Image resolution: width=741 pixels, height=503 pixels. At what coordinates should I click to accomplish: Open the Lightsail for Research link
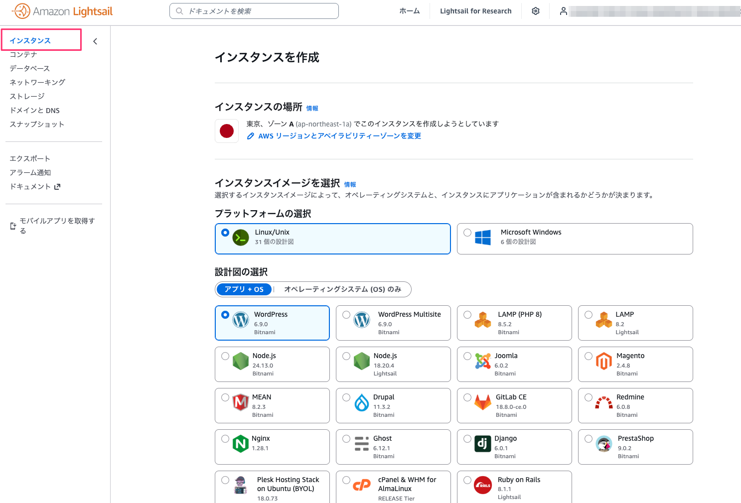tap(475, 11)
